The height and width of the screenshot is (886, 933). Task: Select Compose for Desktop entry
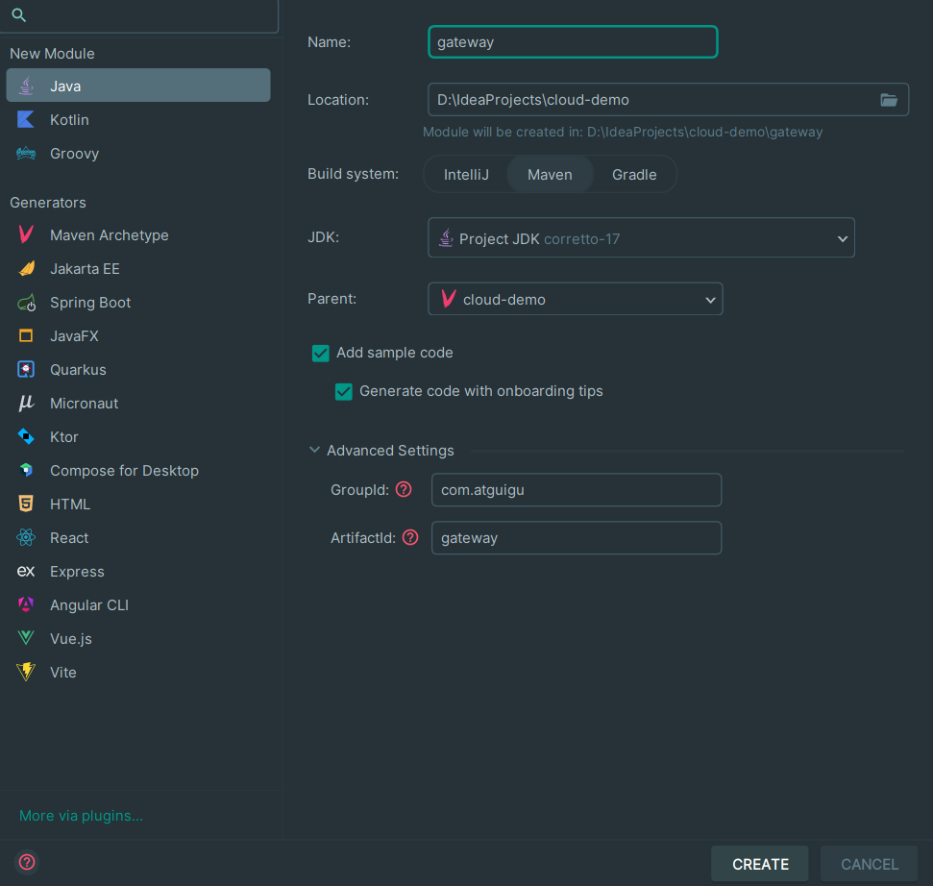pyautogui.click(x=138, y=470)
